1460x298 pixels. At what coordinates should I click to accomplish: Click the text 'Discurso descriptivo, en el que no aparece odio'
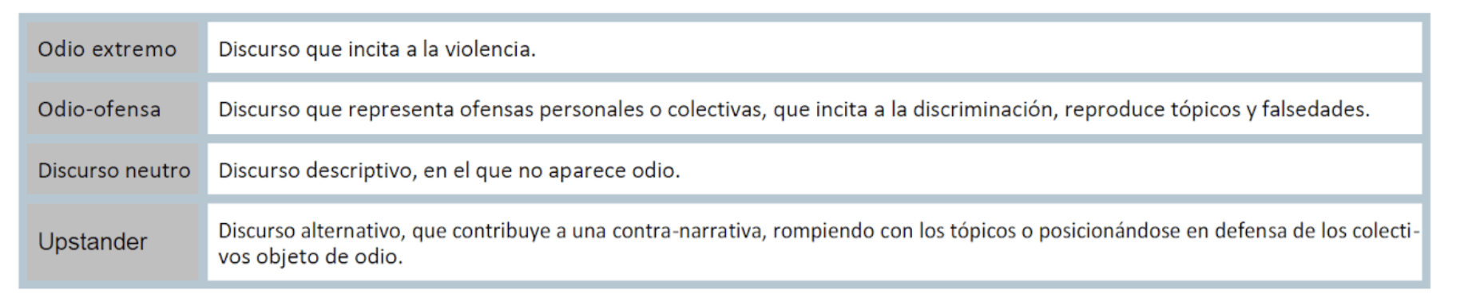(x=449, y=171)
